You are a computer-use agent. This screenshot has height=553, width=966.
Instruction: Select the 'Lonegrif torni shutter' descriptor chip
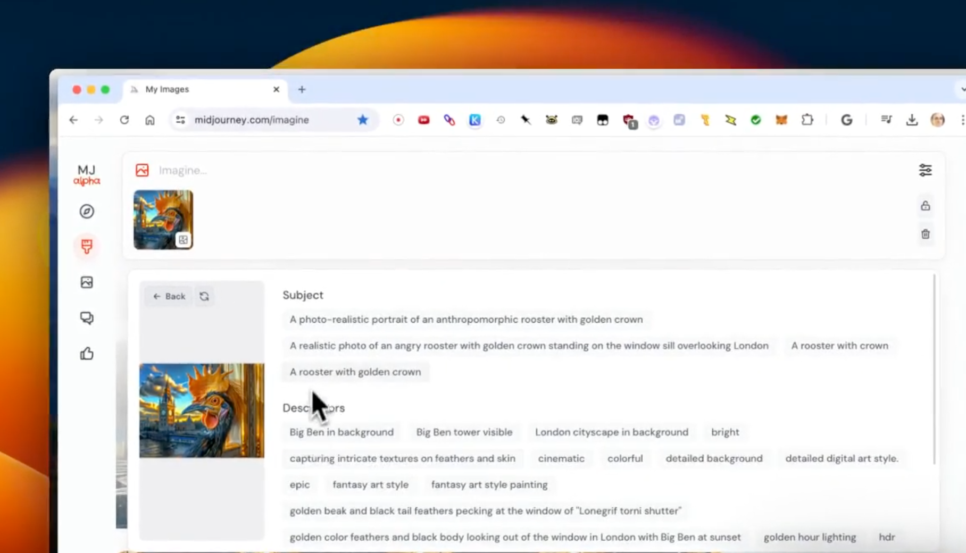pyautogui.click(x=485, y=511)
